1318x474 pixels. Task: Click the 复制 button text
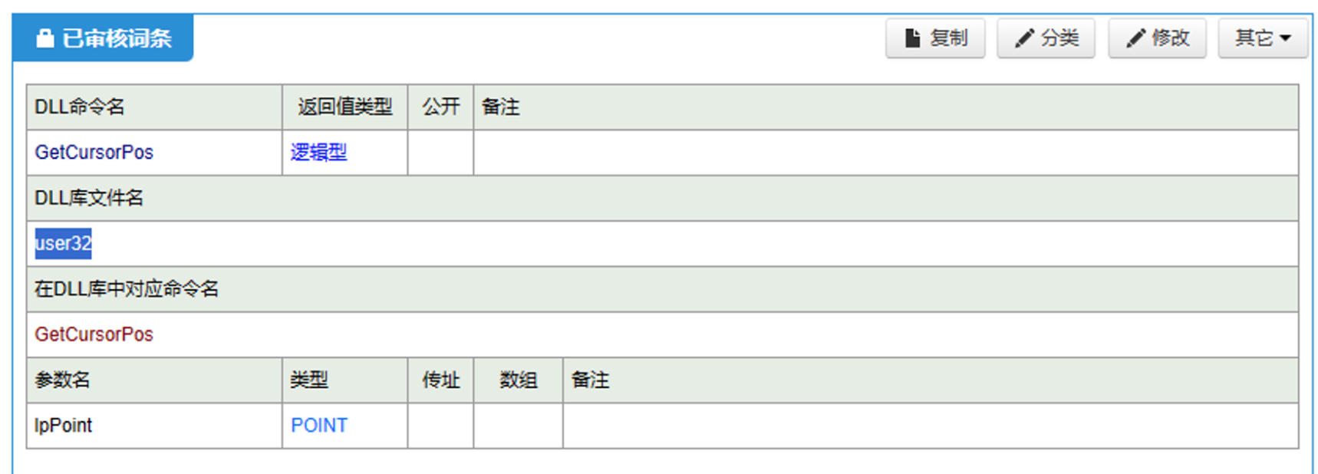click(949, 38)
